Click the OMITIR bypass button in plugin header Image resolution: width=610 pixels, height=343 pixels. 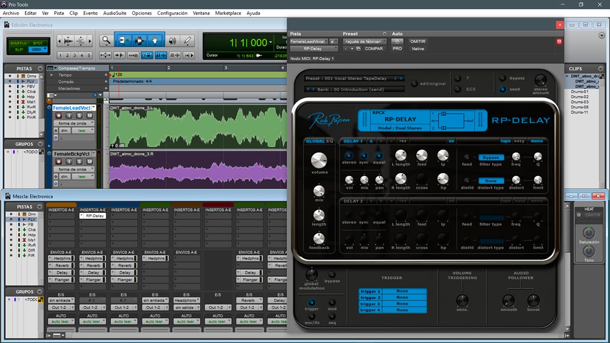click(418, 41)
